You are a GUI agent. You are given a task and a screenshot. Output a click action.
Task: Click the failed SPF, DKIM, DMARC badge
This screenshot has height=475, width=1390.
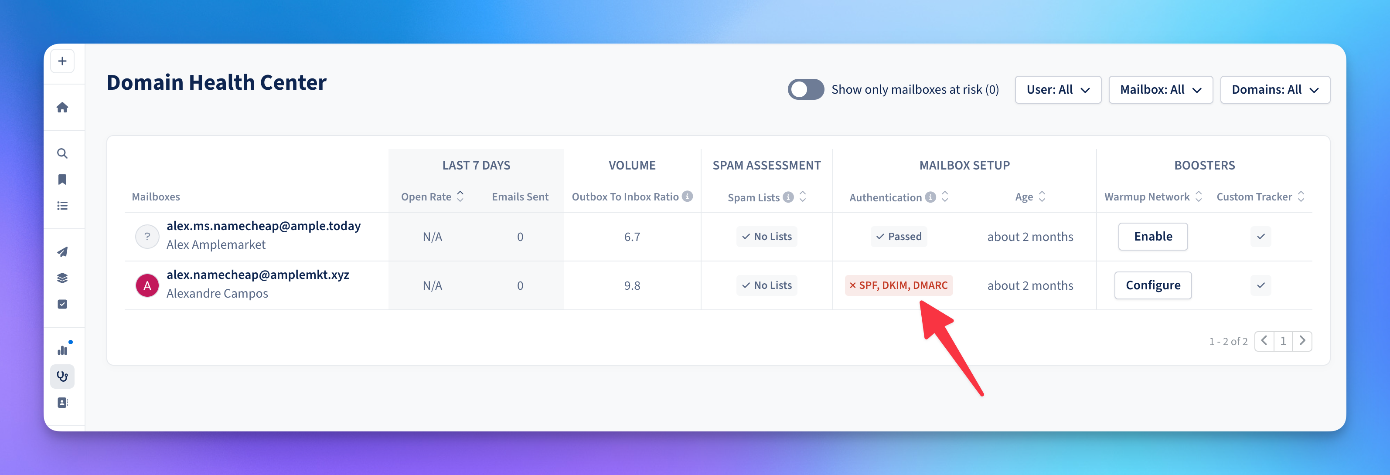(899, 285)
